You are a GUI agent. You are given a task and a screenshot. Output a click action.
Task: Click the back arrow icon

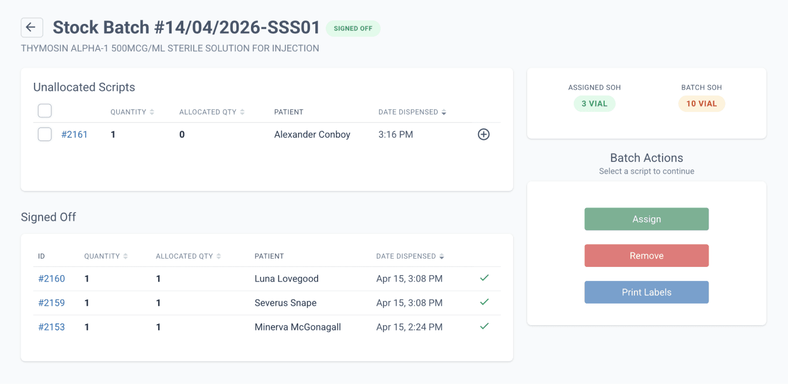pyautogui.click(x=32, y=27)
